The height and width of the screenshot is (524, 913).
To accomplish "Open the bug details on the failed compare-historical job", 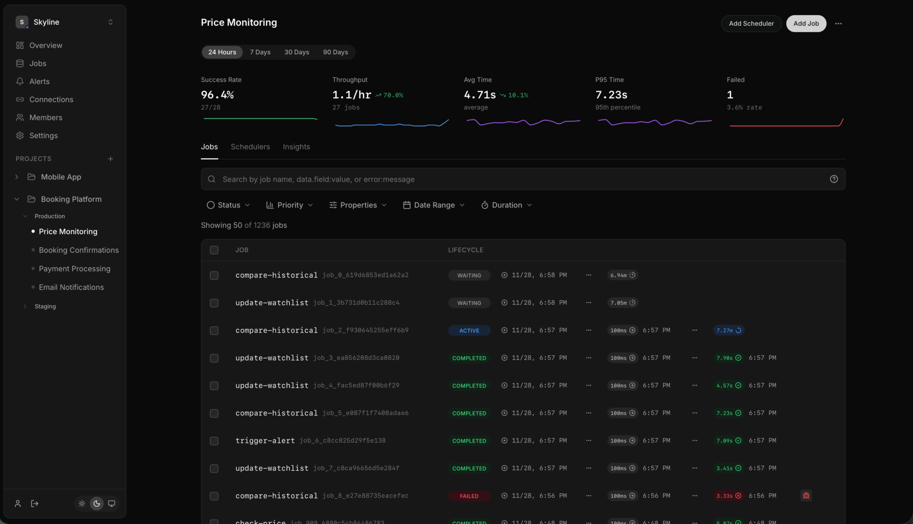I will click(x=806, y=495).
